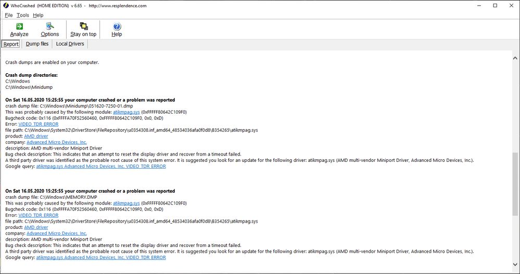Open Google query link in first crash report

[x=101, y=166]
